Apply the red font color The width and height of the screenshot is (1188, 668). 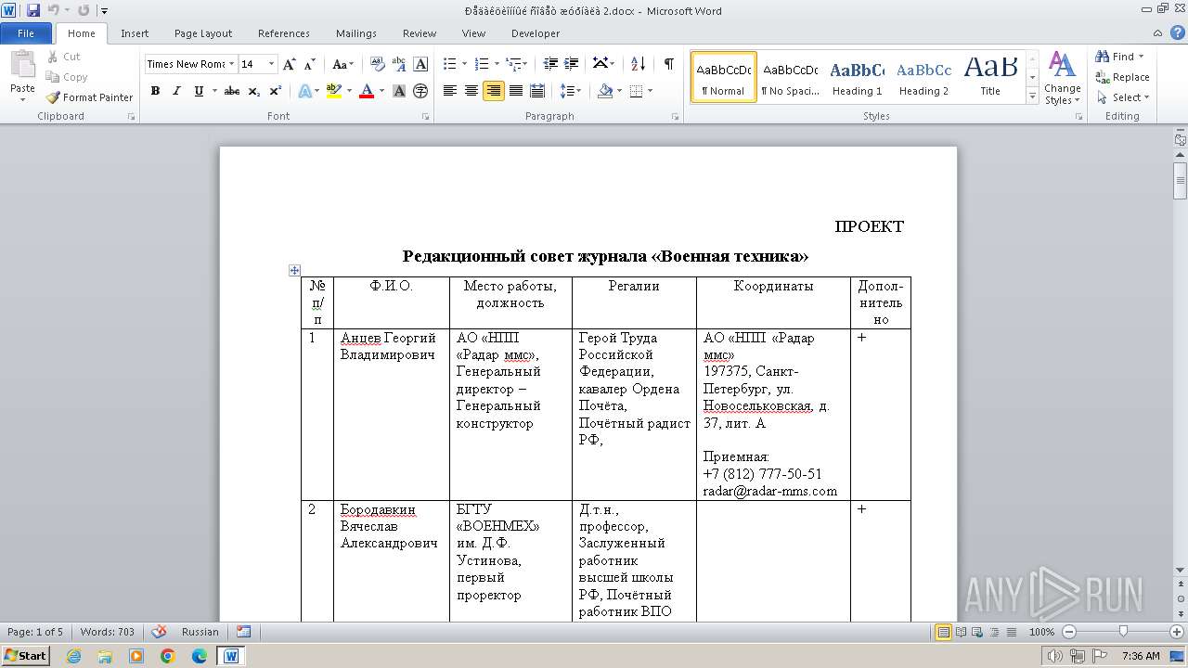[367, 91]
